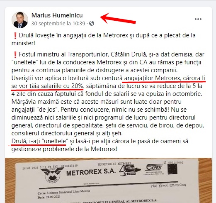Open the post options three-dot menu

point(198,19)
